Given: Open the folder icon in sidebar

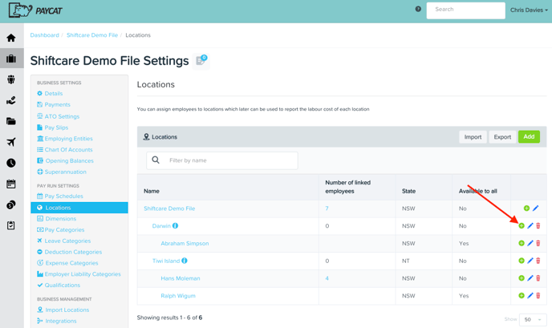Looking at the screenshot, I should [x=11, y=121].
